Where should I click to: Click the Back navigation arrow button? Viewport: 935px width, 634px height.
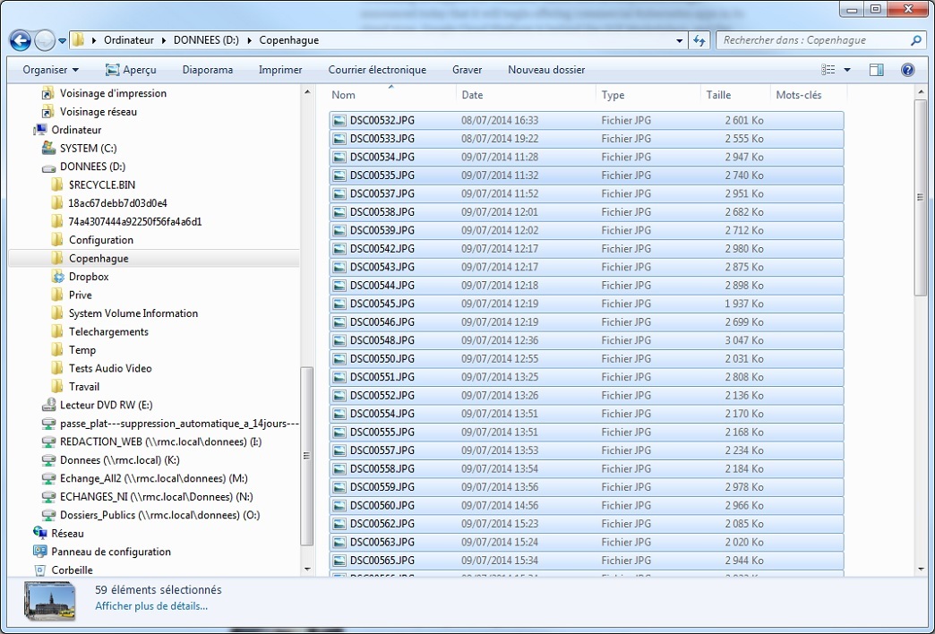click(21, 40)
